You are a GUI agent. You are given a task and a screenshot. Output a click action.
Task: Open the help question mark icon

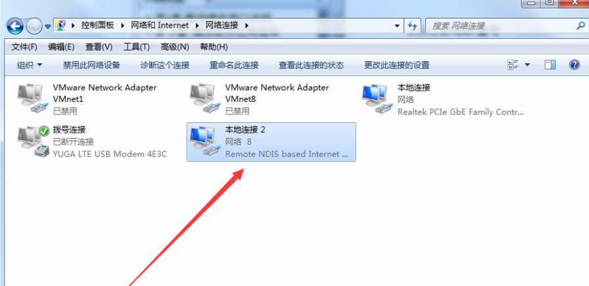575,65
